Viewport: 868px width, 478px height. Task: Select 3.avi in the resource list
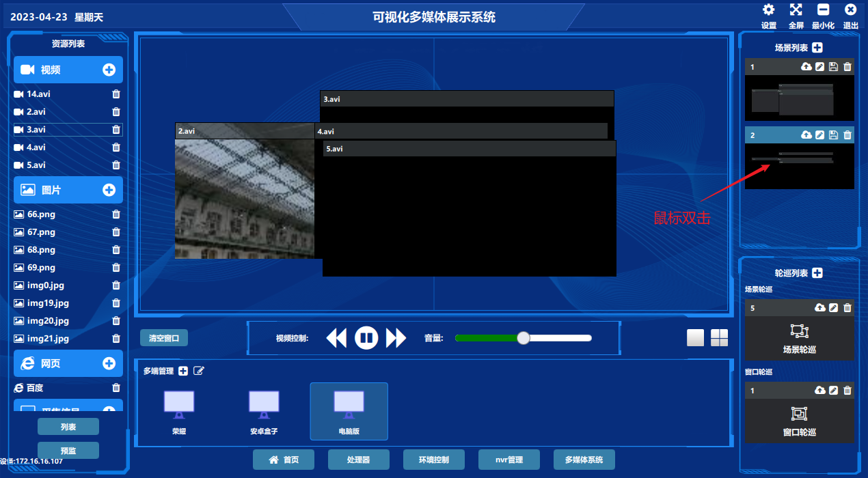(x=68, y=130)
